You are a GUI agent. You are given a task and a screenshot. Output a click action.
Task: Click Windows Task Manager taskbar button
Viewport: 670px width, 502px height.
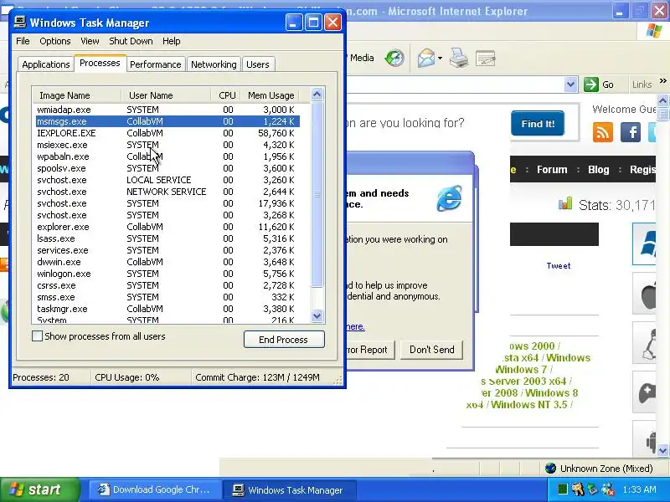coord(290,489)
